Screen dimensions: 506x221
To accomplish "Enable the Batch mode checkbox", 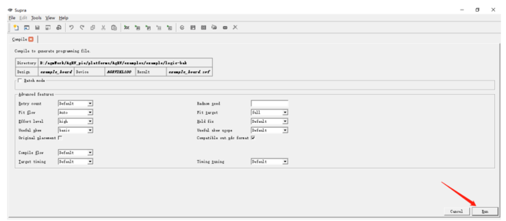I will (21, 80).
